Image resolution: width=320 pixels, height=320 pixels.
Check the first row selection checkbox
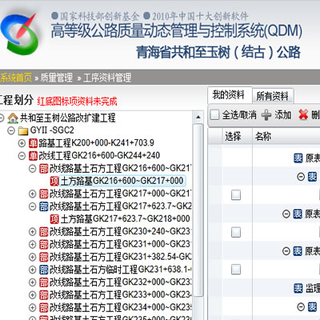[x=236, y=195]
